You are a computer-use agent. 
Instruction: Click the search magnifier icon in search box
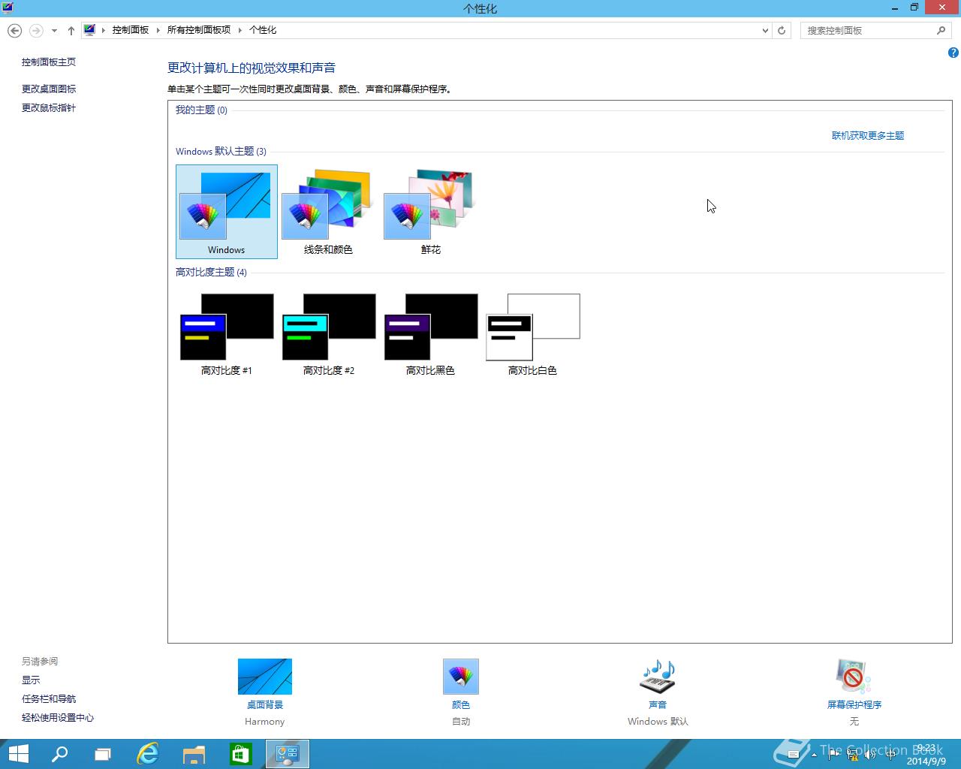pos(941,31)
